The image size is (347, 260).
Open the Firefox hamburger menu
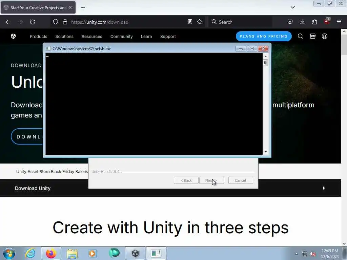point(339,22)
